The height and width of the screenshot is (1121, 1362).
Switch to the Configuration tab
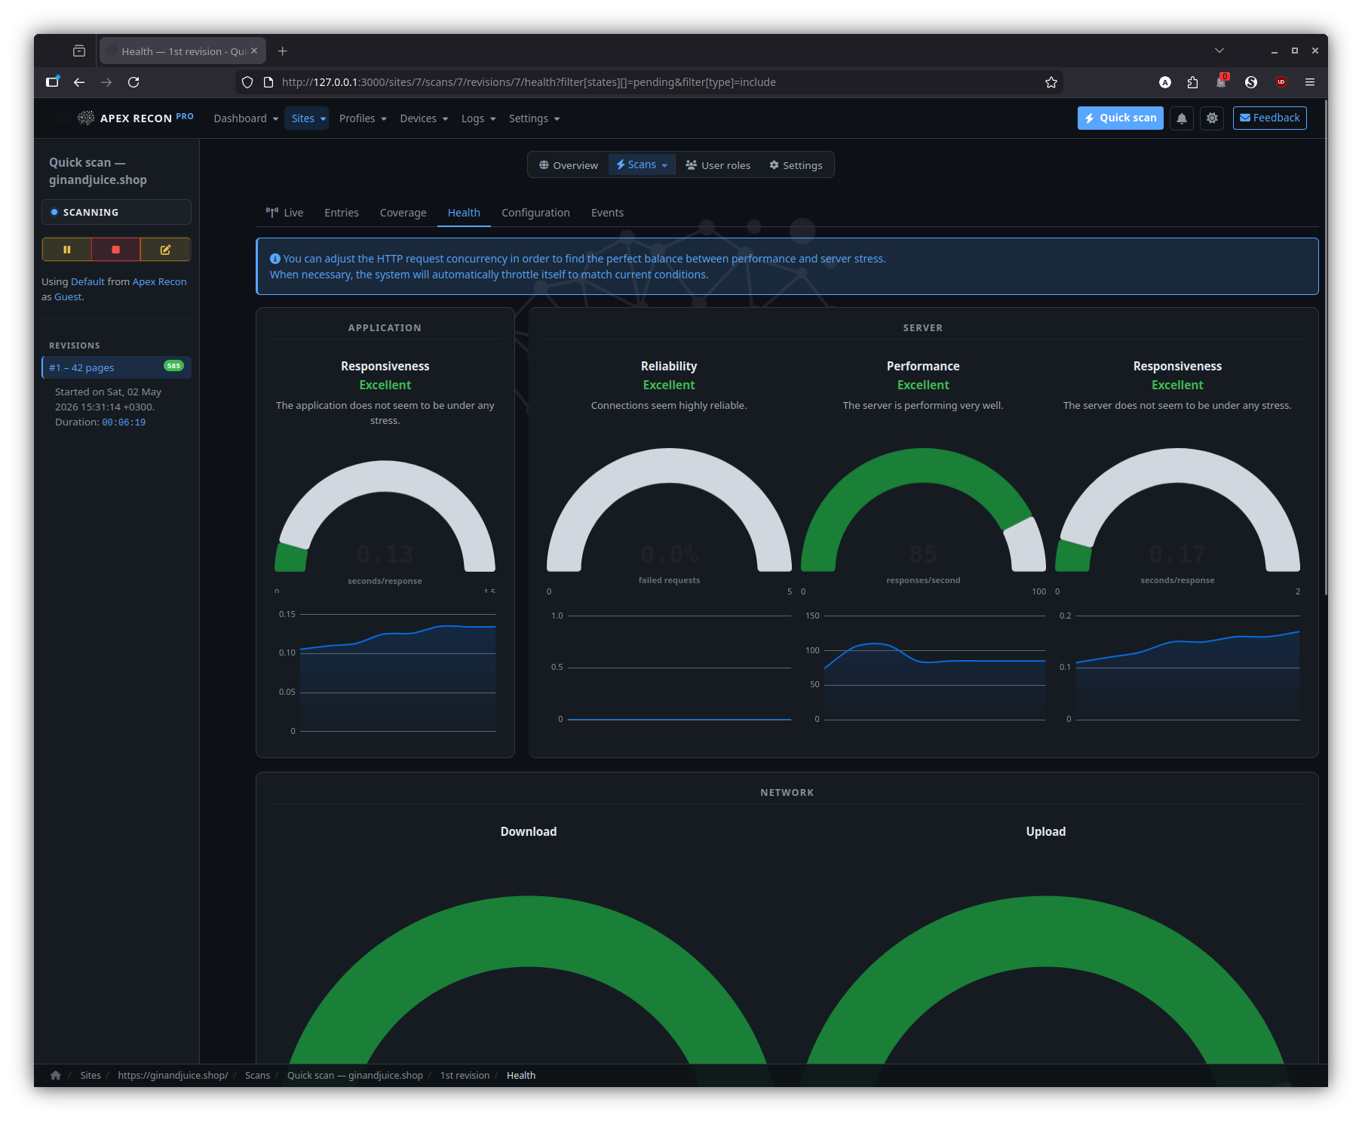tap(535, 213)
